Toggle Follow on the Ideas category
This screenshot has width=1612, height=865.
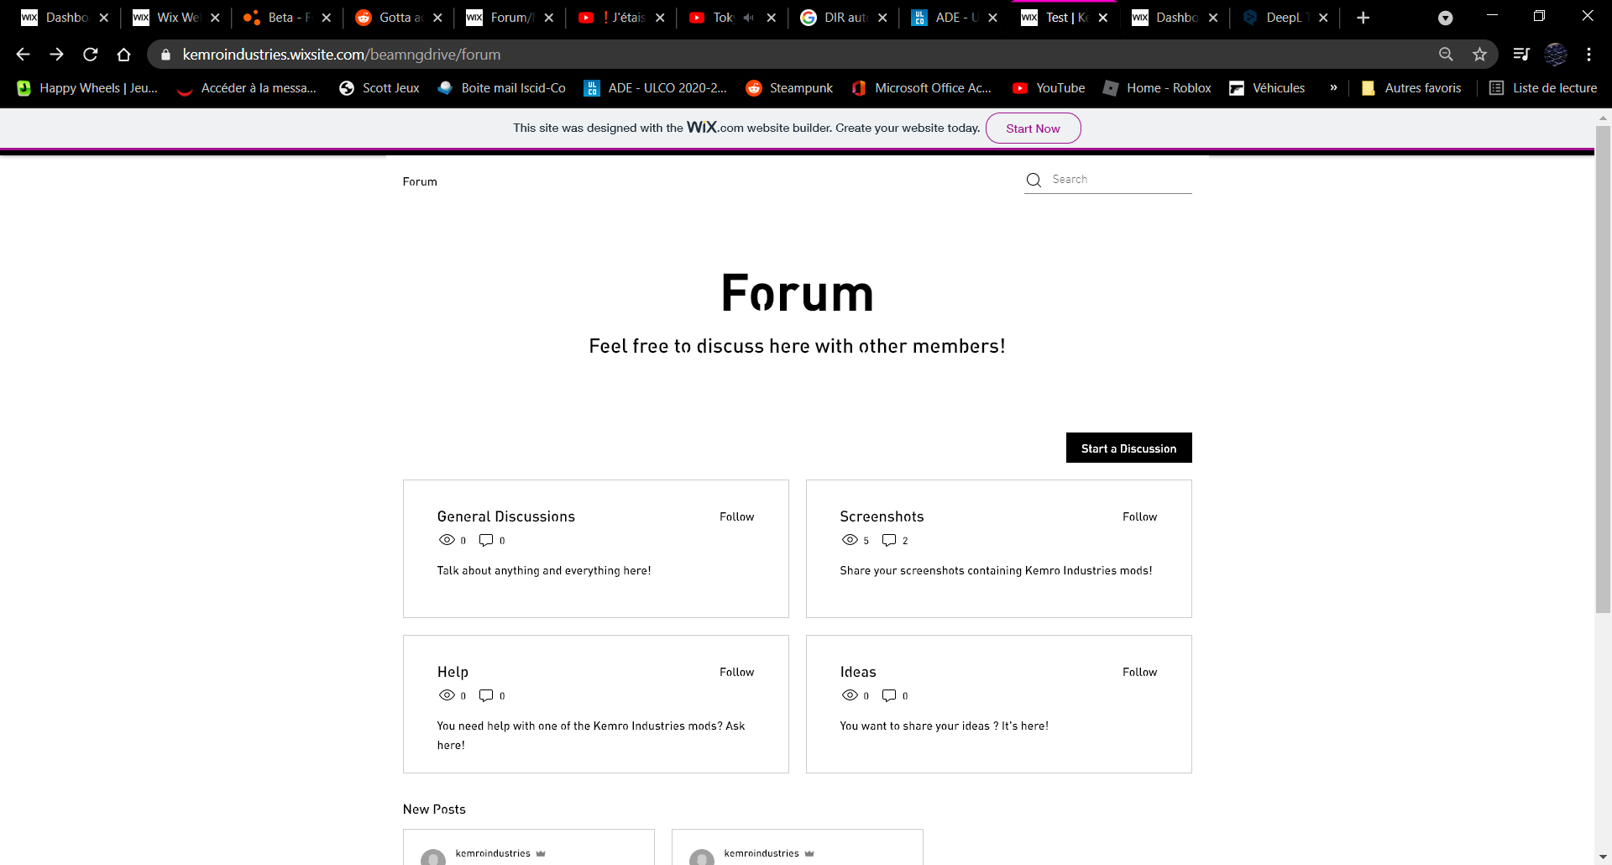pyautogui.click(x=1139, y=672)
